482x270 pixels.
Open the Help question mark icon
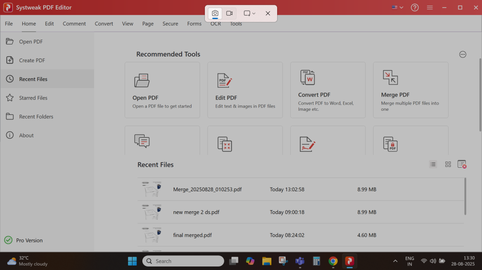[x=415, y=8]
